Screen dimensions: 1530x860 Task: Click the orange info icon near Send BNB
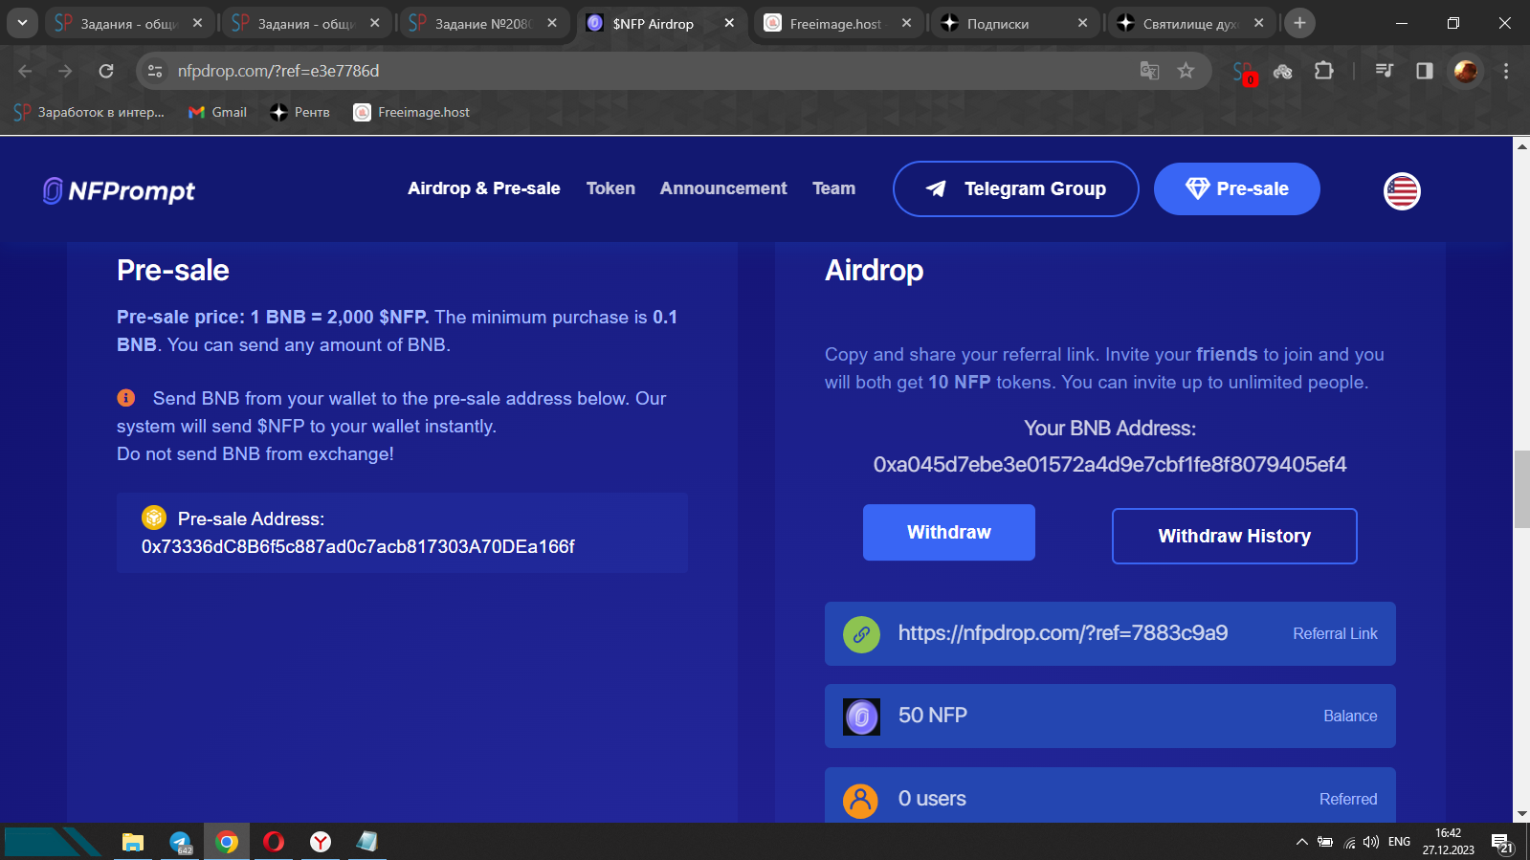126,397
